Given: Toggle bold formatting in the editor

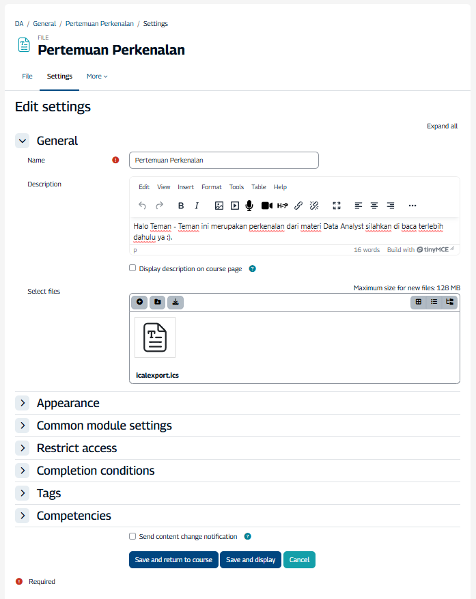Looking at the screenshot, I should (x=181, y=206).
